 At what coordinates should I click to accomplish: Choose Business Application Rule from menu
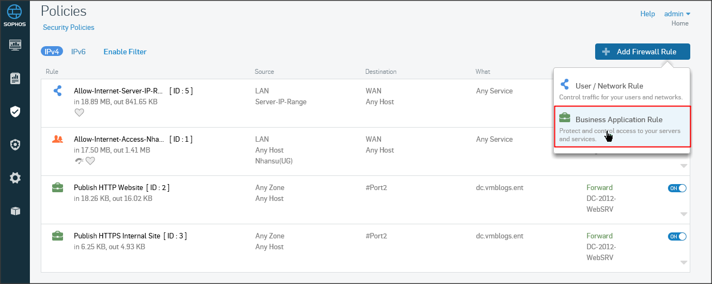pos(619,119)
